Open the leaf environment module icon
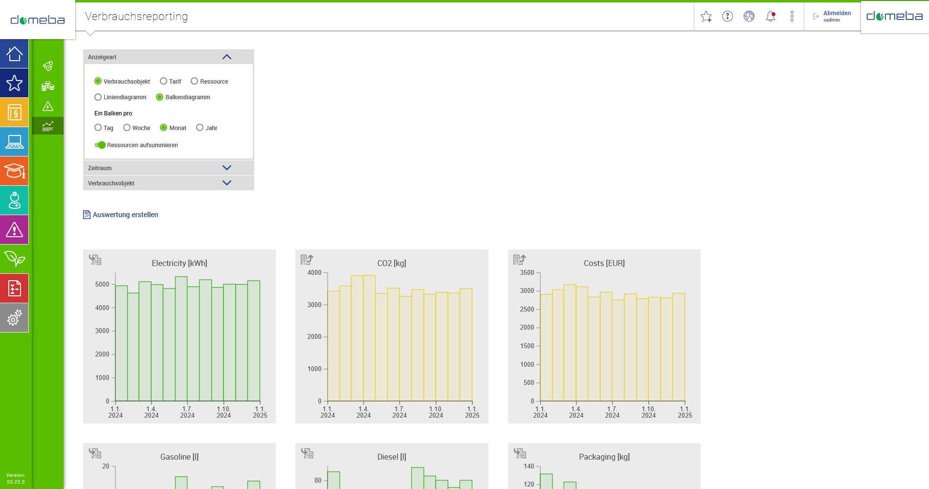The width and height of the screenshot is (929, 489). [x=14, y=259]
